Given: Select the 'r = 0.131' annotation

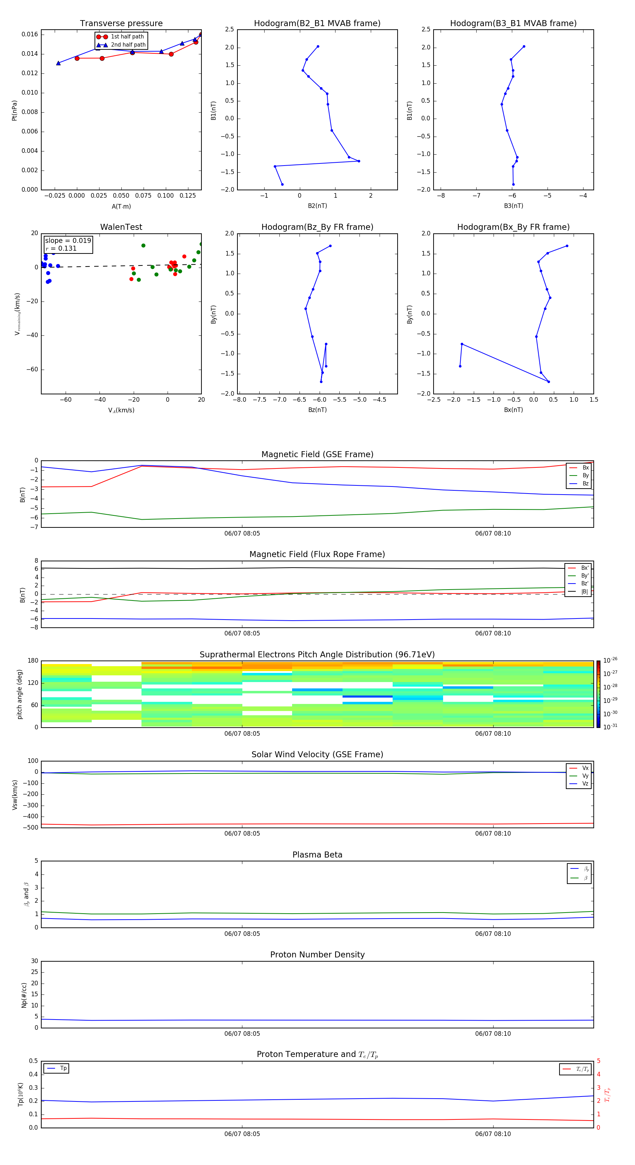Looking at the screenshot, I should pos(61,248).
